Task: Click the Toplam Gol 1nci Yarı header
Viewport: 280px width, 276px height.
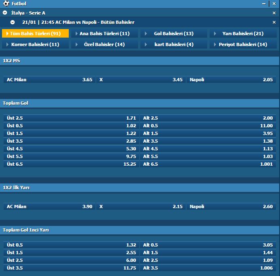Action: coord(140,230)
